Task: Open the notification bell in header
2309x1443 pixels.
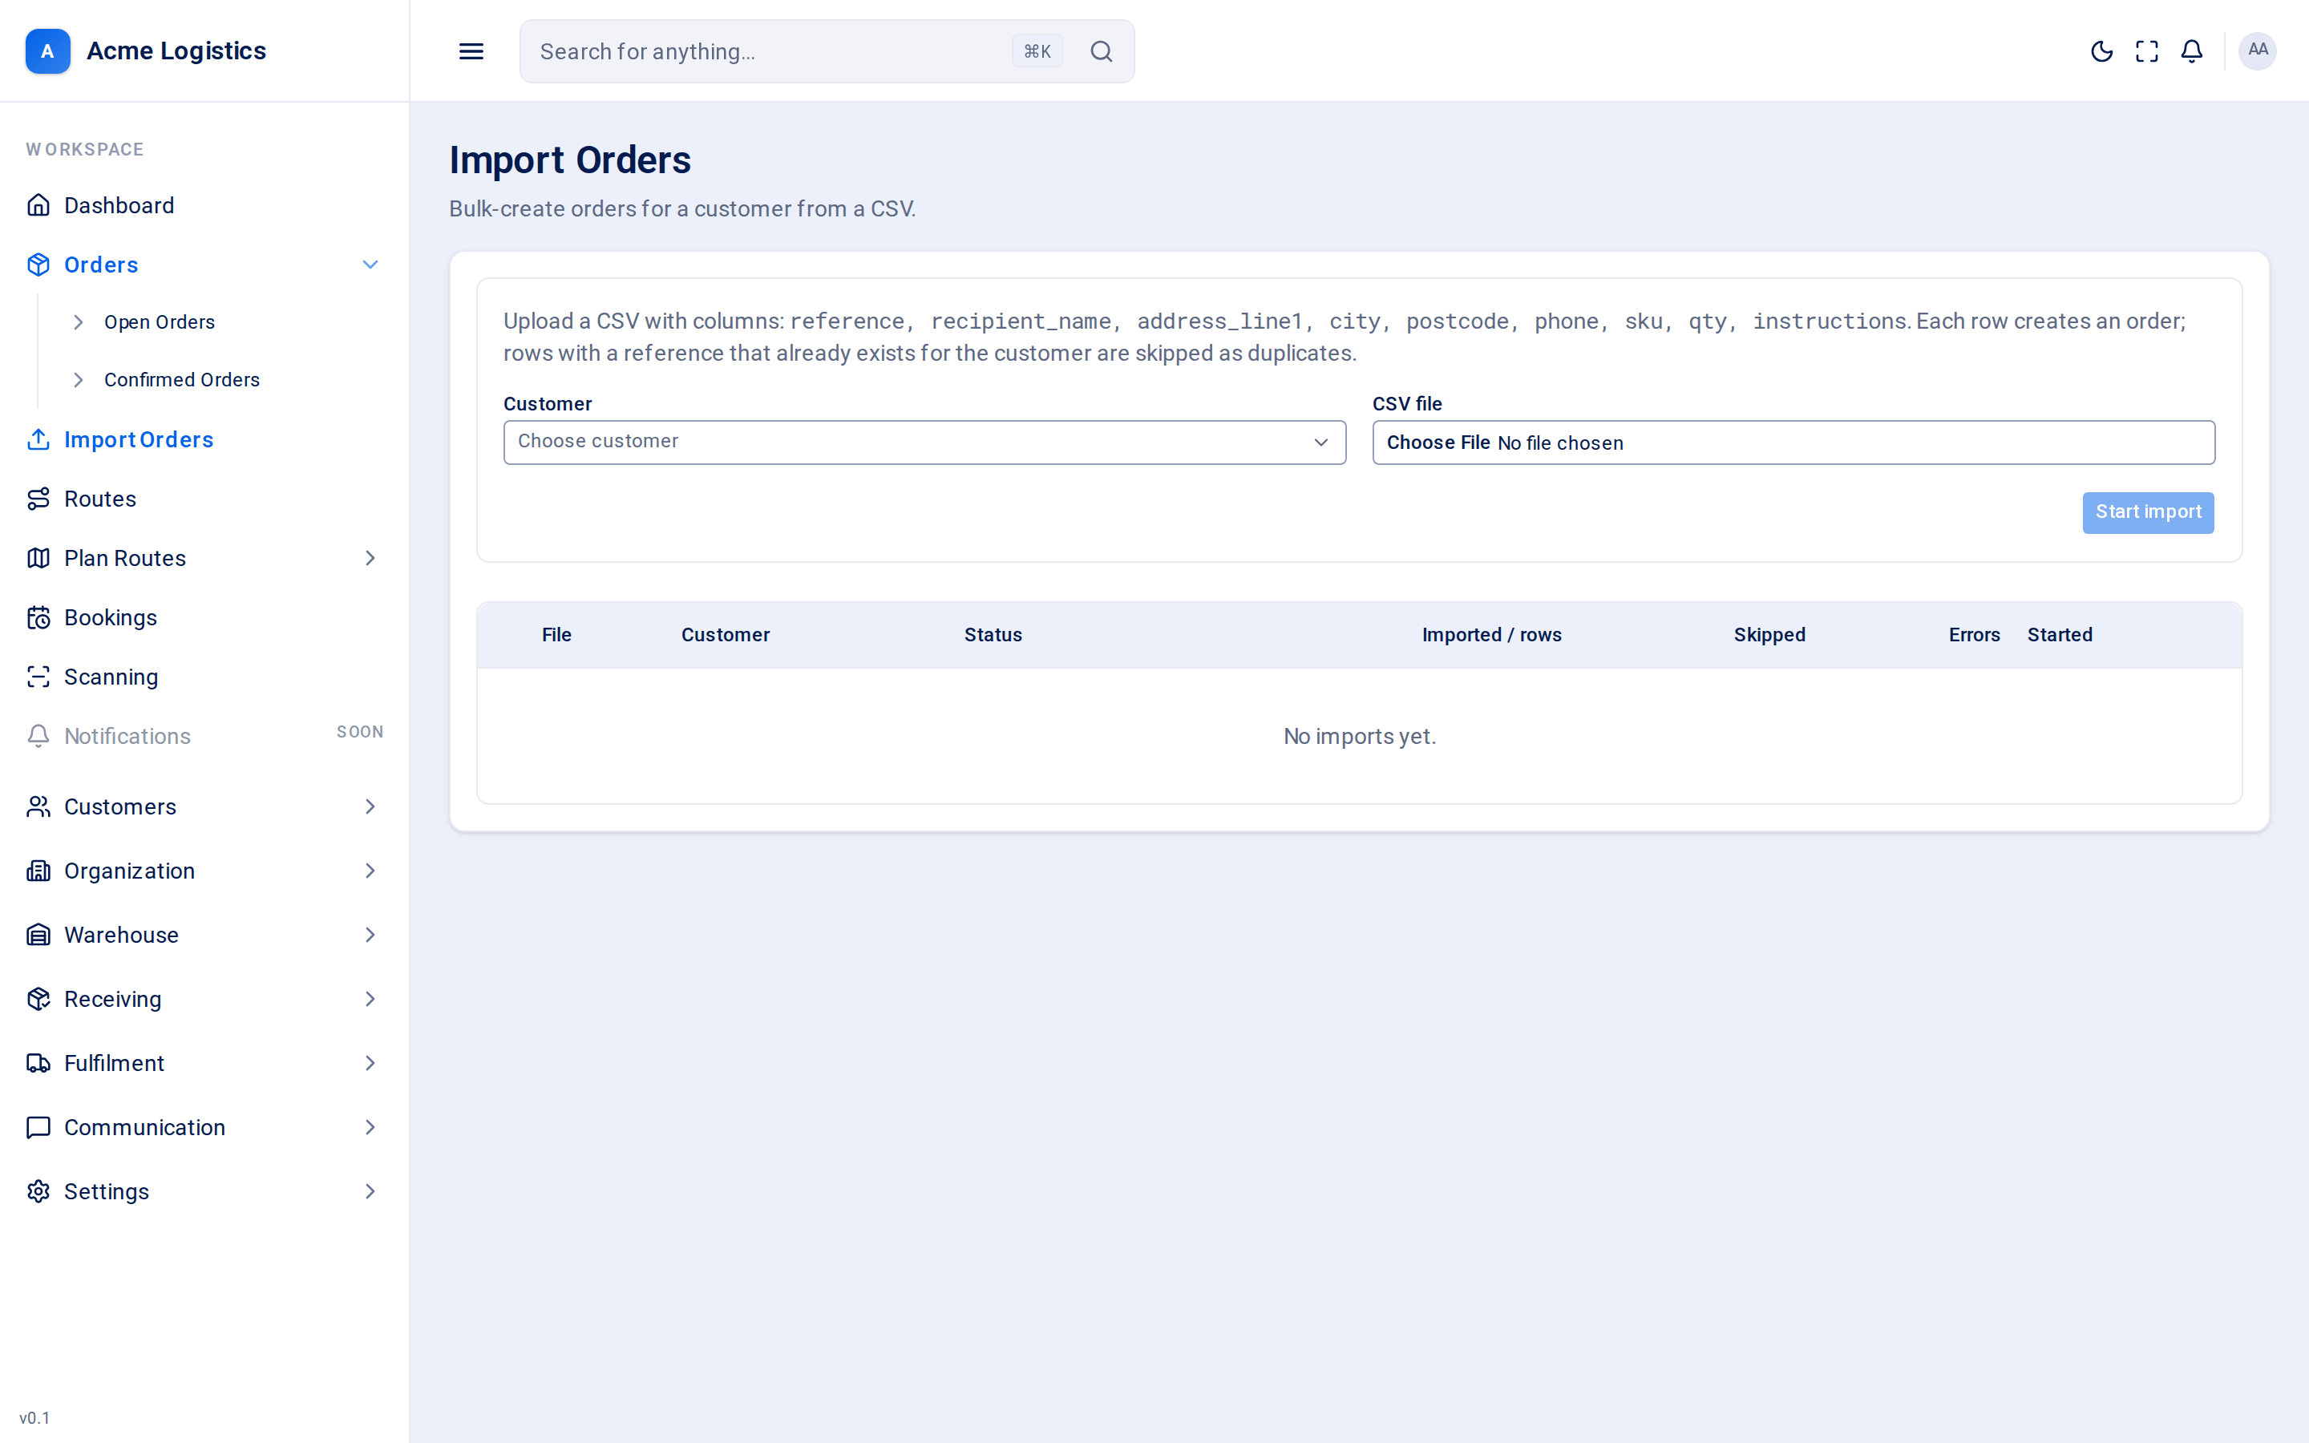Action: click(x=2192, y=51)
